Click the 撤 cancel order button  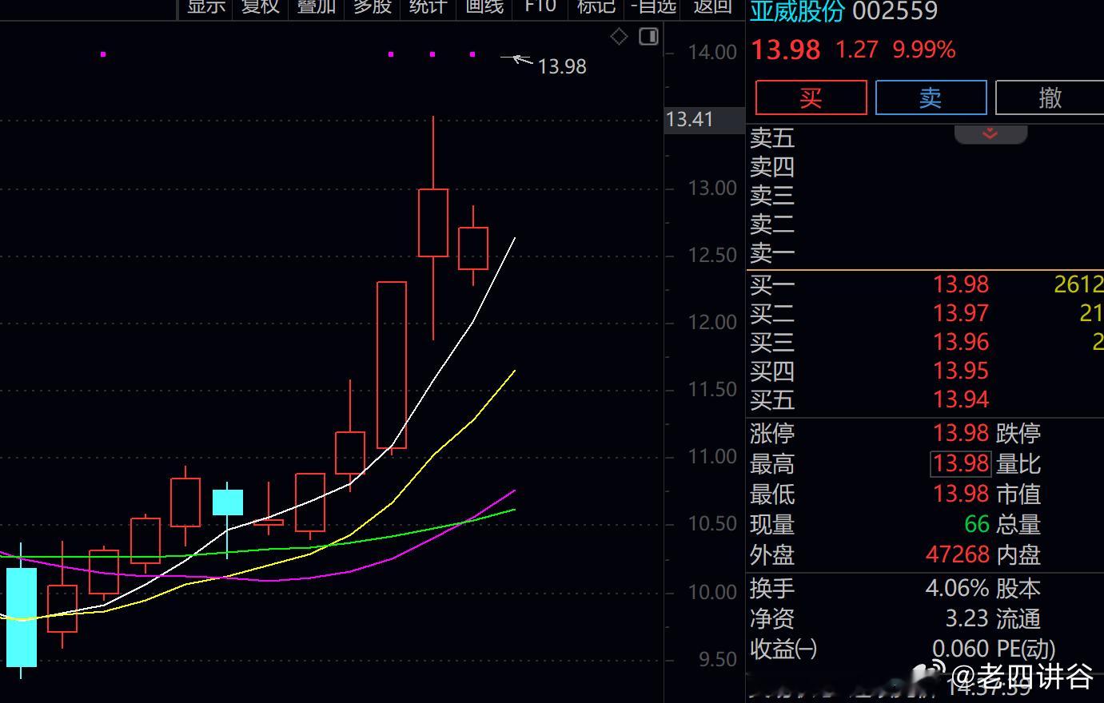[1049, 97]
